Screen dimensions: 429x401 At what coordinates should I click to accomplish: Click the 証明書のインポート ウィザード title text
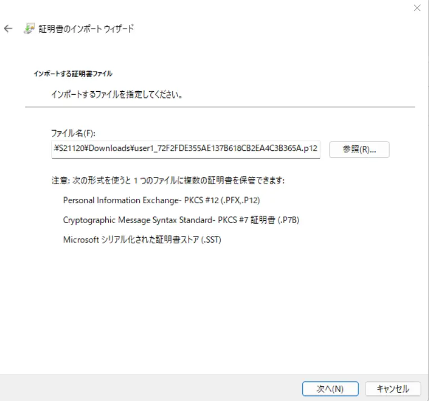point(86,29)
